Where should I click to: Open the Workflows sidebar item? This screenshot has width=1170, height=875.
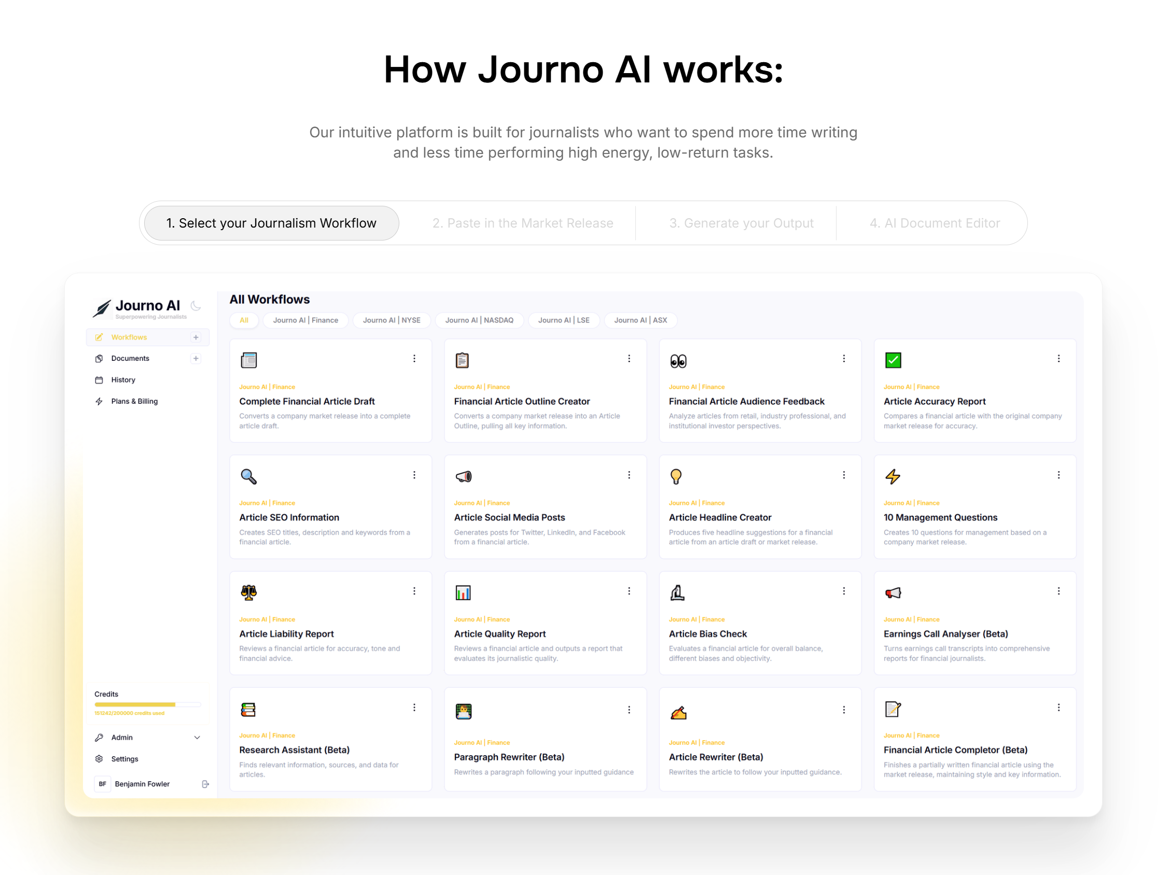[x=148, y=337]
